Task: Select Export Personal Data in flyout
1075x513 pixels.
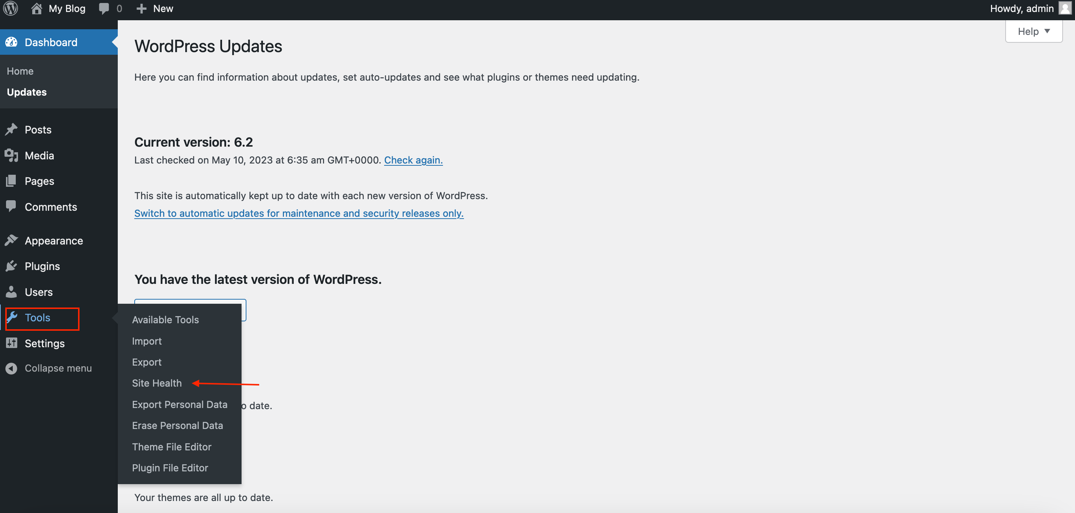Action: 179,404
